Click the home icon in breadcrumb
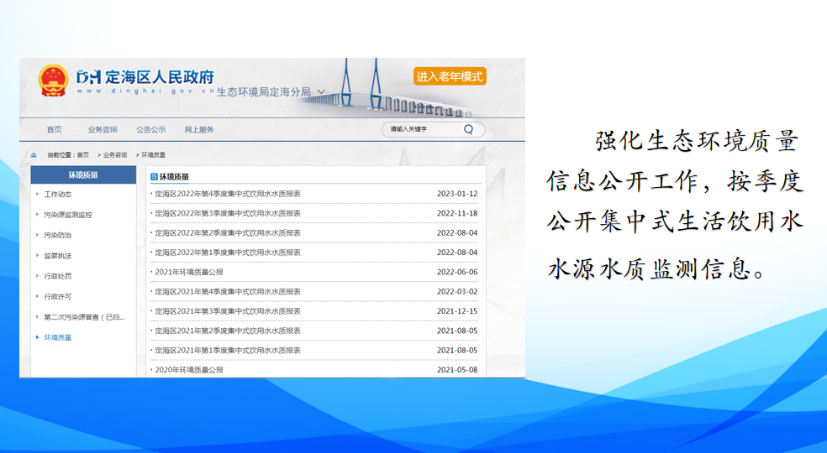The width and height of the screenshot is (827, 453). (x=34, y=155)
